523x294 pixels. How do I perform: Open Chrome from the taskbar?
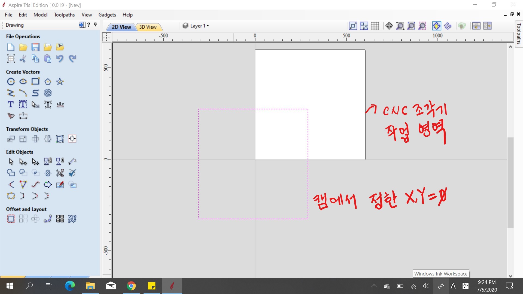(131, 286)
